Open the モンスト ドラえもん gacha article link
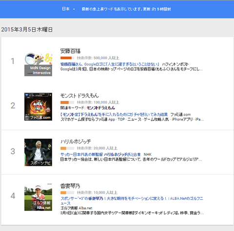The image size is (234, 231). pyautogui.click(x=114, y=114)
